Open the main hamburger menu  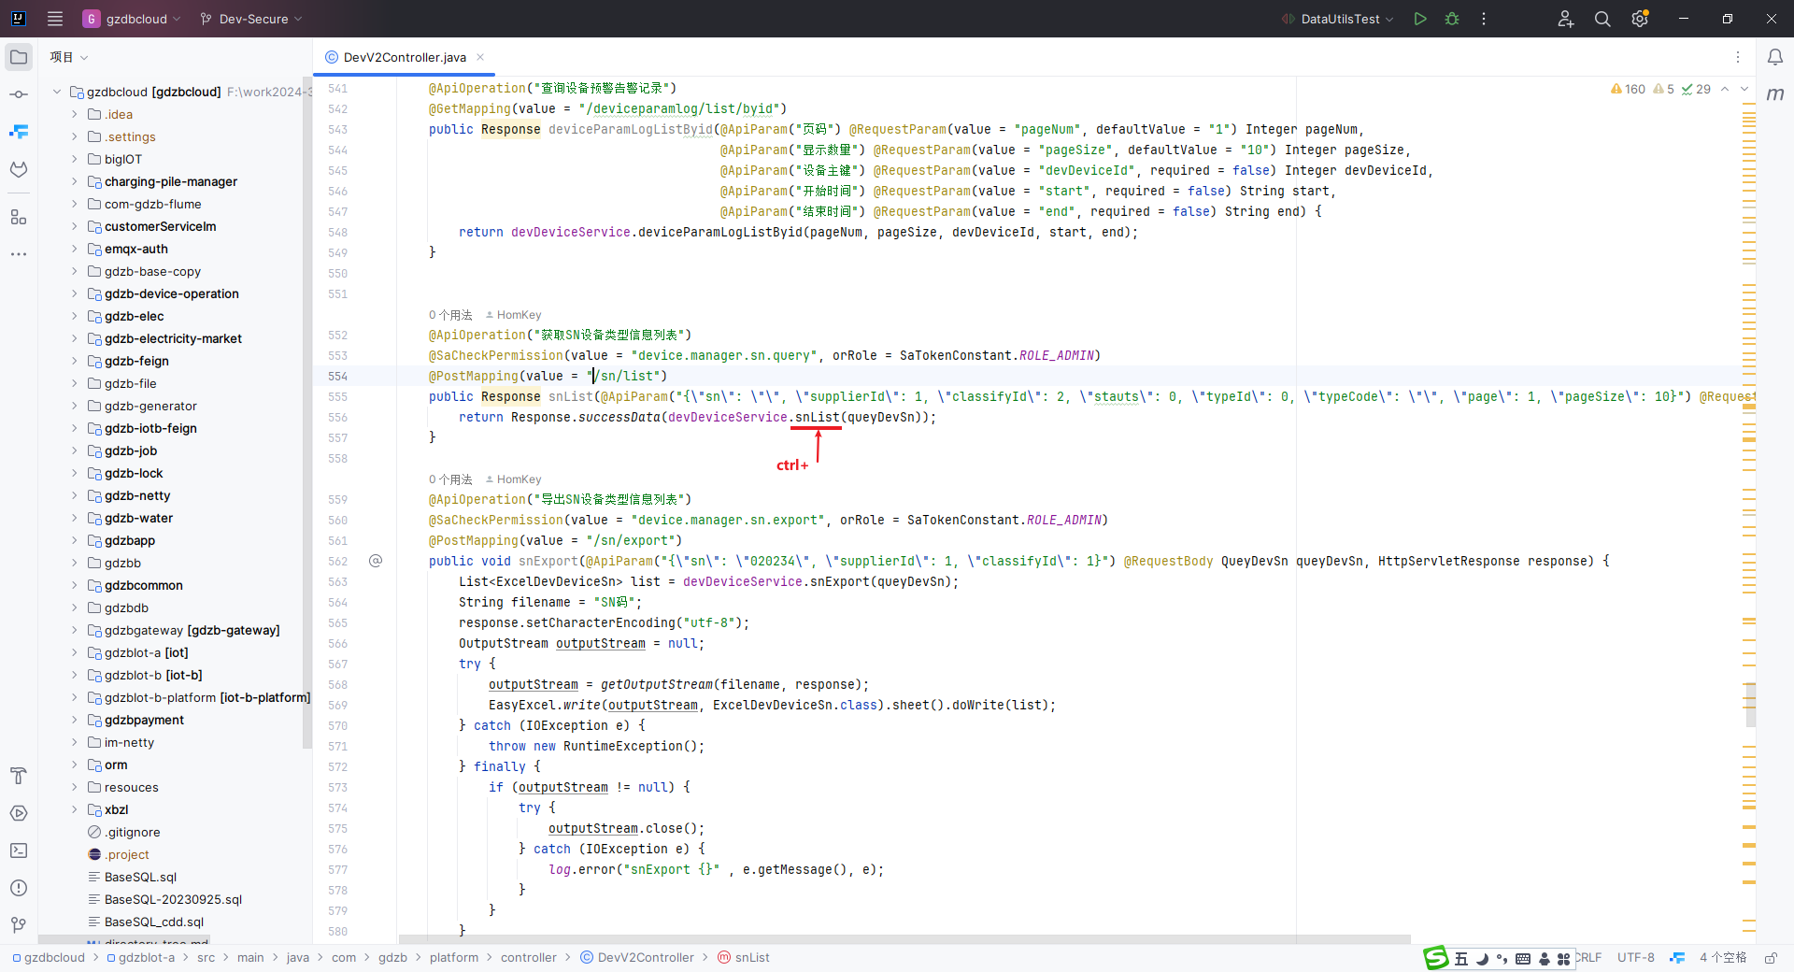(x=54, y=19)
